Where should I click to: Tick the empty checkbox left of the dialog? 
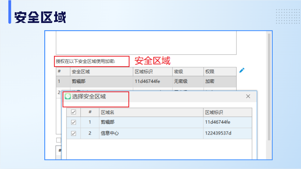click(x=59, y=140)
